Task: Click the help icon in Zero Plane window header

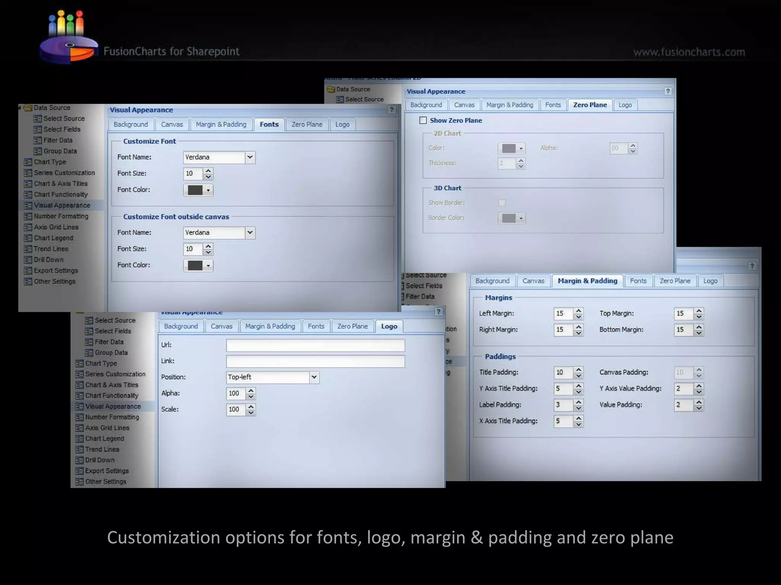Action: (x=668, y=91)
